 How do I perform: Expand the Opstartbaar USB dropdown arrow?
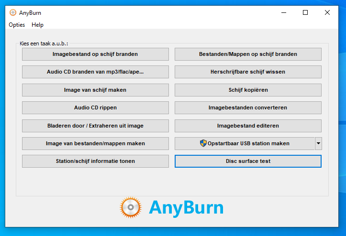[x=318, y=143]
